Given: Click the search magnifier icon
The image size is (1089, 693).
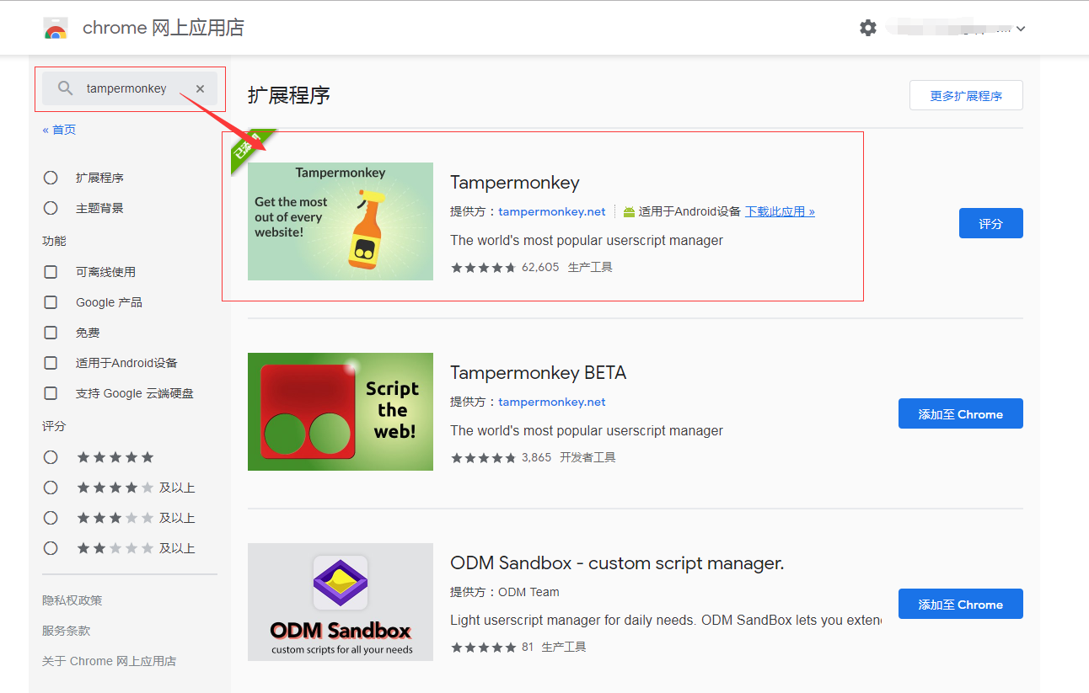Looking at the screenshot, I should click(64, 88).
